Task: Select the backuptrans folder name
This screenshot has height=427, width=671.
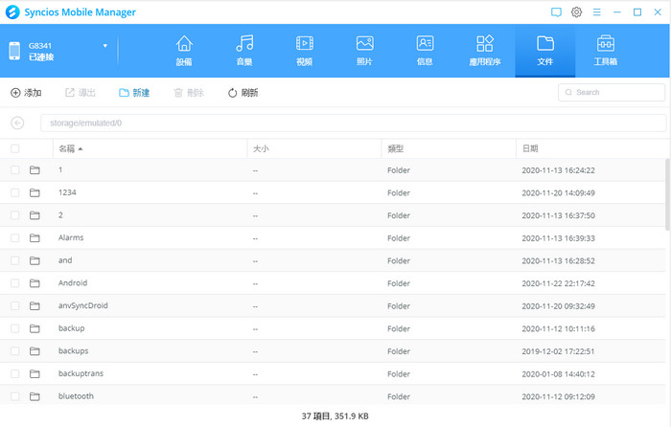Action: point(81,373)
